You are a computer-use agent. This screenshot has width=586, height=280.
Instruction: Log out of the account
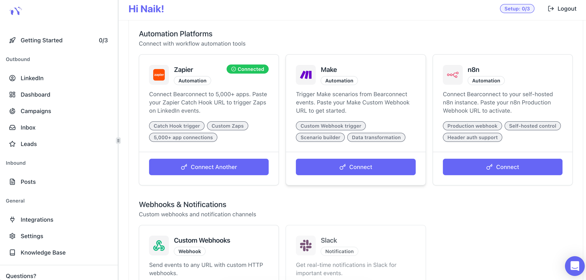pyautogui.click(x=562, y=9)
